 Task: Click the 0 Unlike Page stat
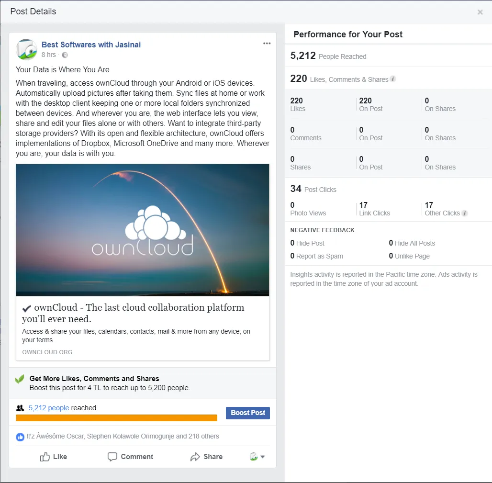tap(409, 256)
